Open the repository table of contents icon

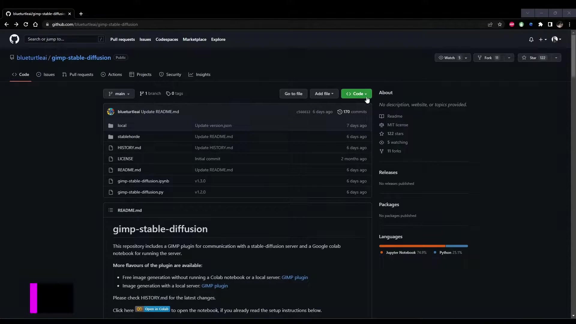[110, 210]
